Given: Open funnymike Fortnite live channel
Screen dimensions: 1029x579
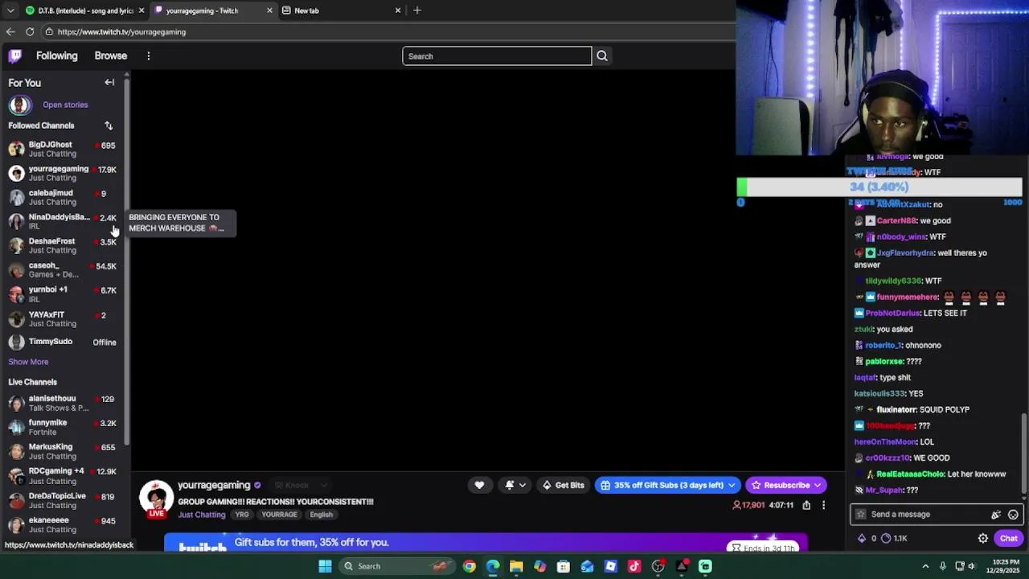Looking at the screenshot, I should point(63,427).
